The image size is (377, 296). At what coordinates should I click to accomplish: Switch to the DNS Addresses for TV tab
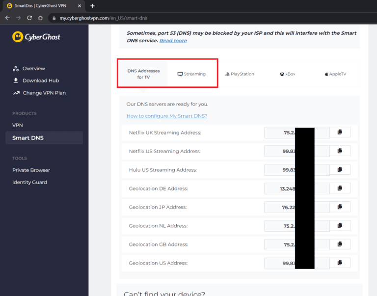(143, 74)
